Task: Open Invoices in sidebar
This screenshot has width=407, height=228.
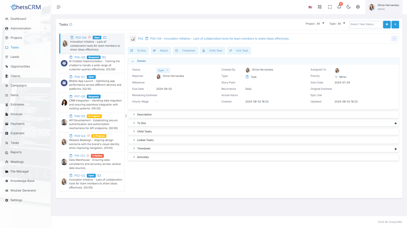Action: point(16,114)
